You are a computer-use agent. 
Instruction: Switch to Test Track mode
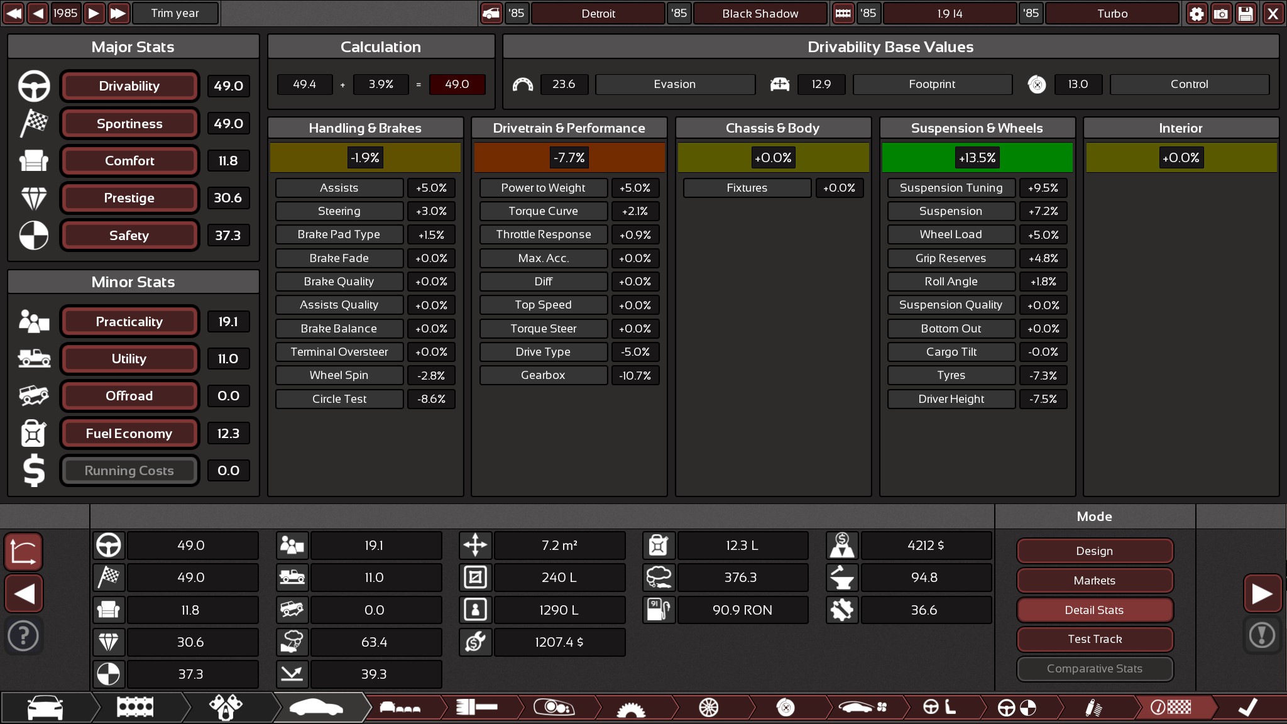(x=1094, y=639)
